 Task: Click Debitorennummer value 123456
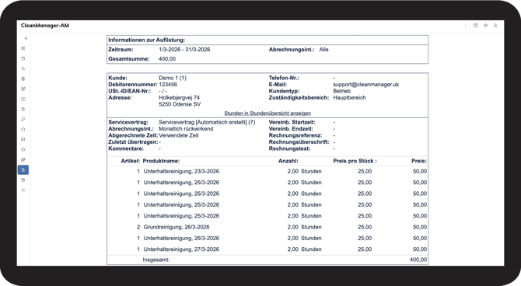pyautogui.click(x=168, y=85)
